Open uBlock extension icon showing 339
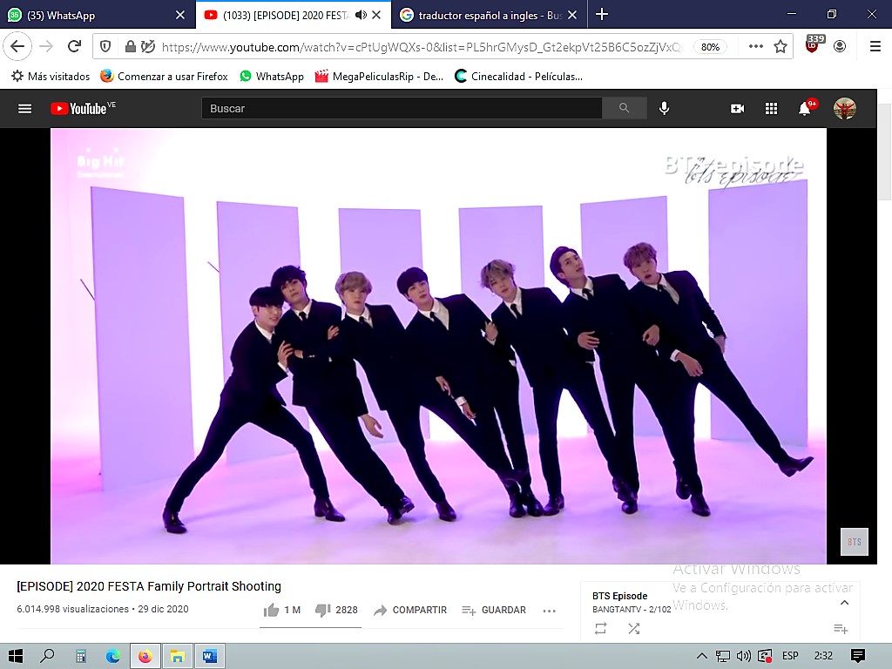This screenshot has height=669, width=892. point(814,44)
